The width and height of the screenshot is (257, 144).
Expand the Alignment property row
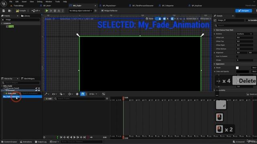point(214,53)
